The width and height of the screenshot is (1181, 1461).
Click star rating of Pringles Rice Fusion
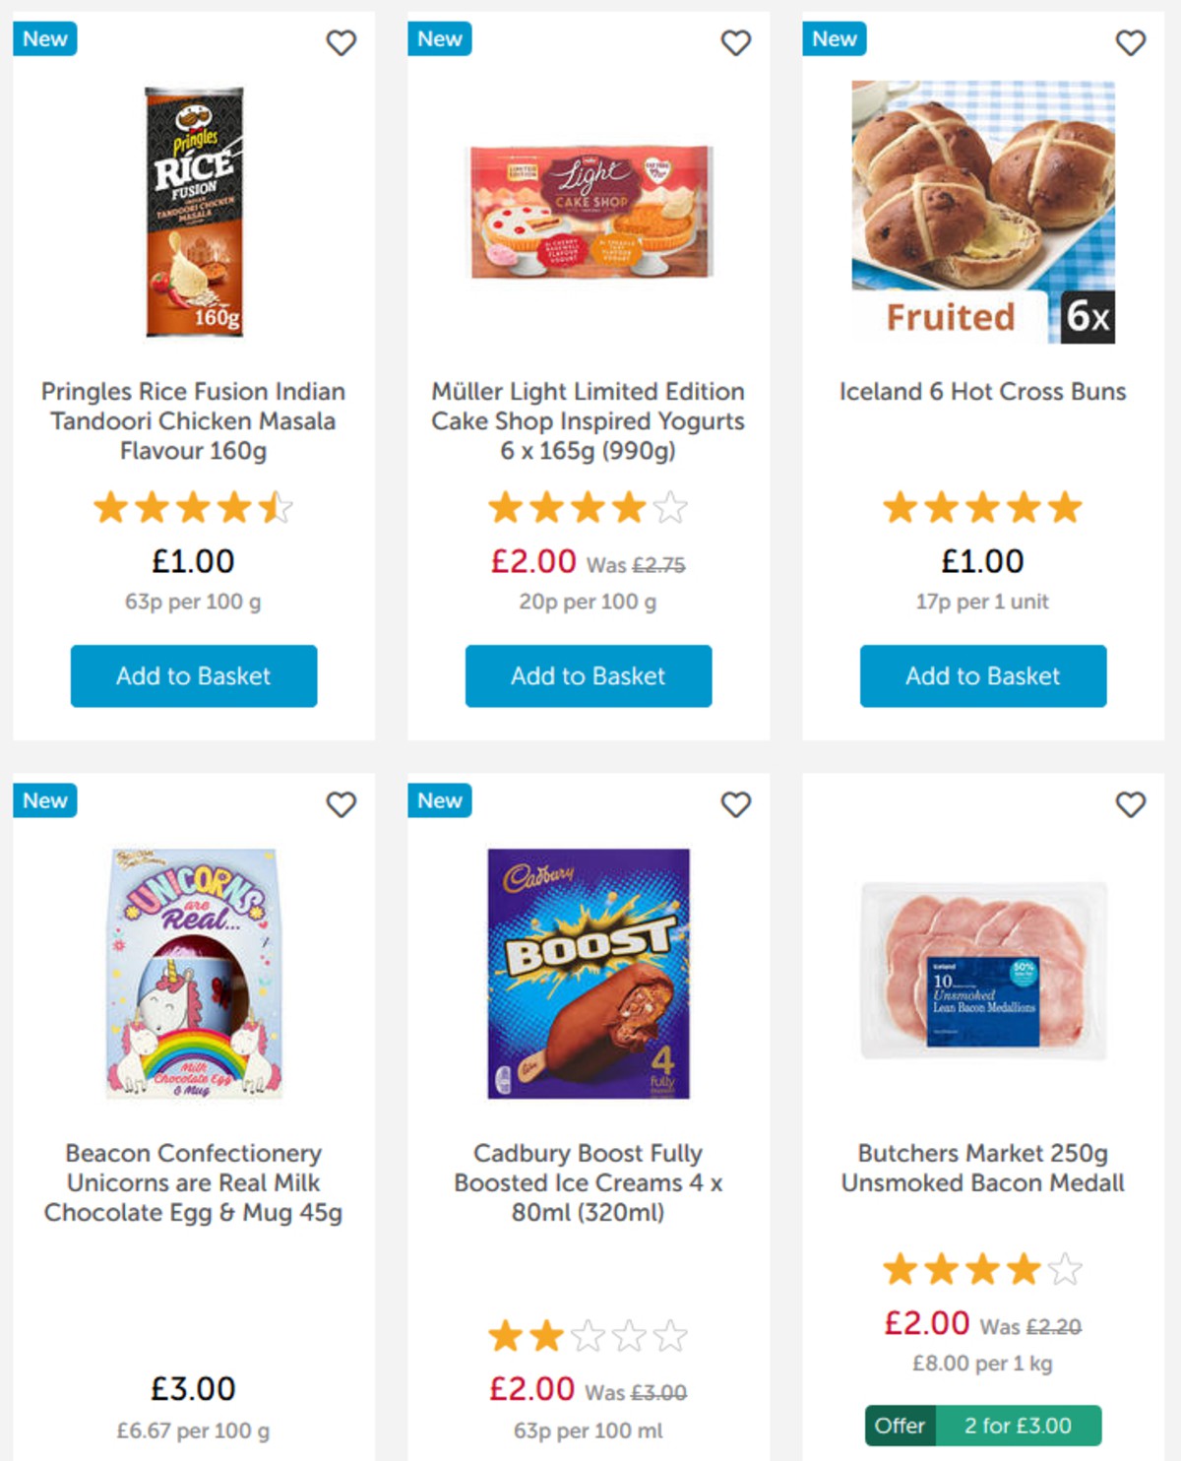point(193,508)
